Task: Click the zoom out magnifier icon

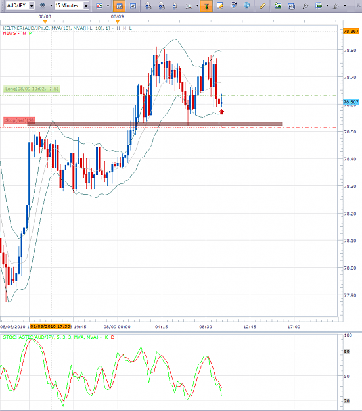Action: coord(162,5)
